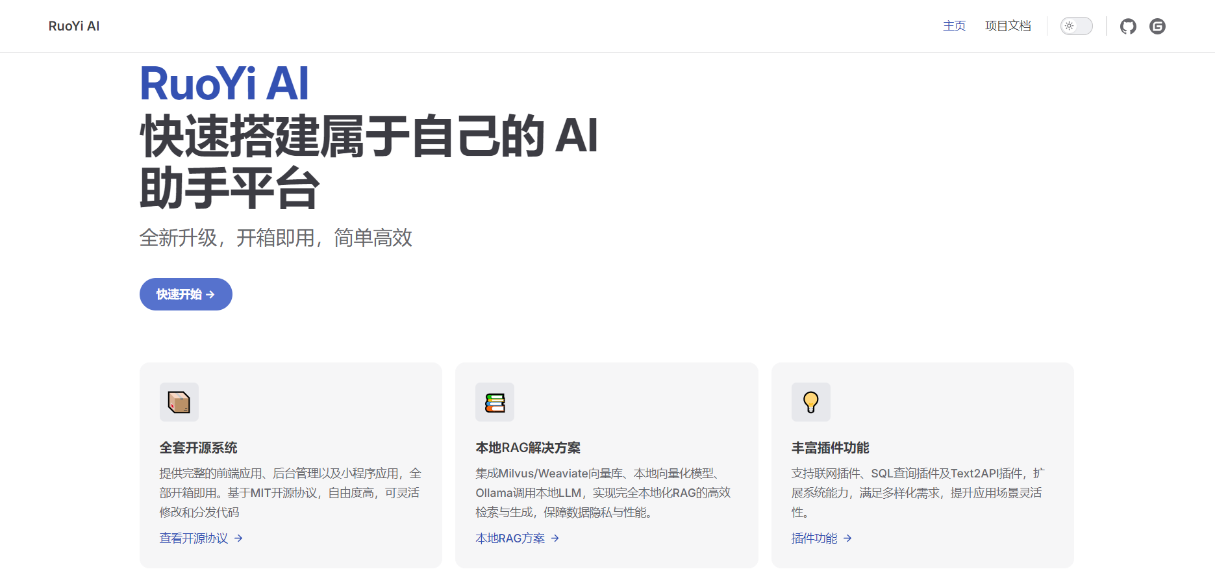Click the 本地RAG解决方案 card title

(528, 448)
